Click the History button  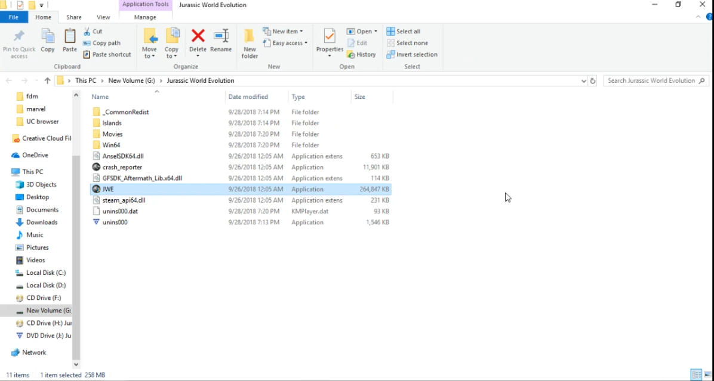point(362,54)
